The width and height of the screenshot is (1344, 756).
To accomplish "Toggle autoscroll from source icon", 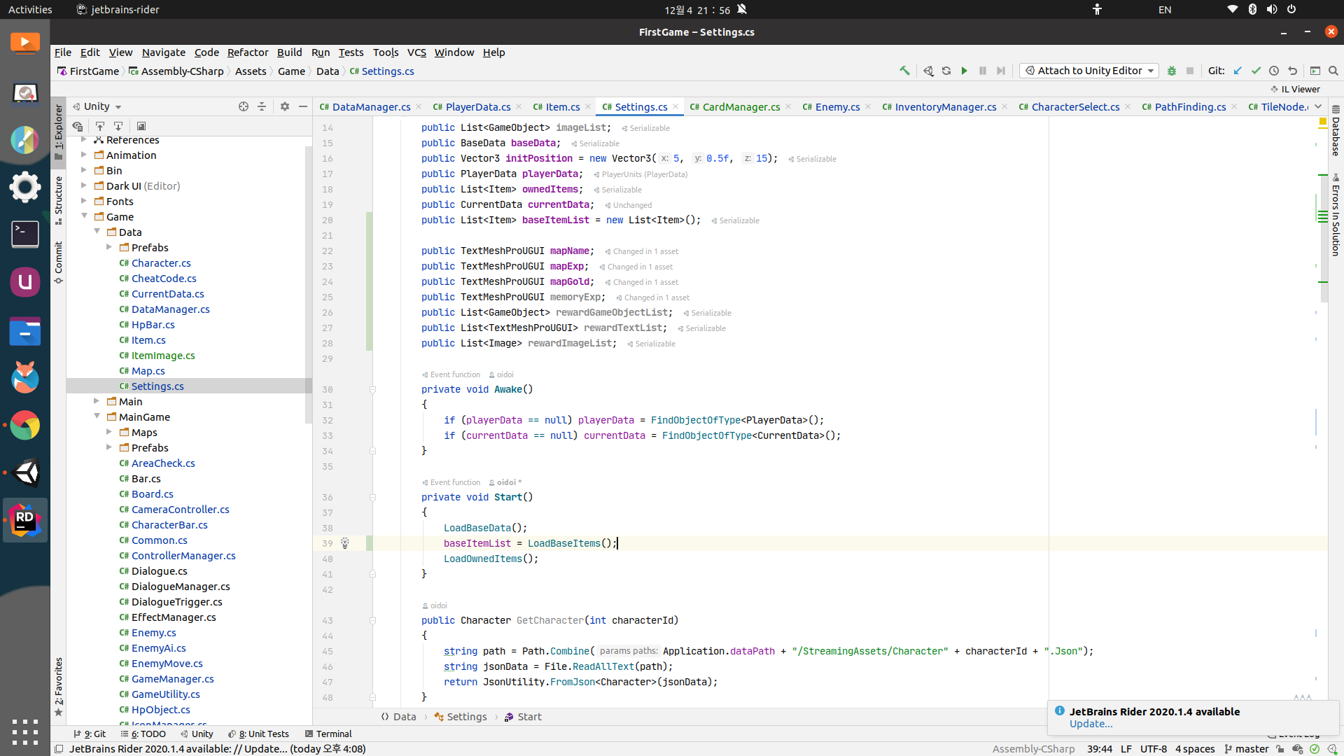I will pyautogui.click(x=118, y=126).
